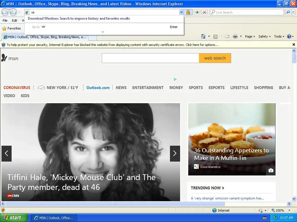Click the address bar containing 'vir'
This screenshot has height=222, width=297.
coord(102,12)
